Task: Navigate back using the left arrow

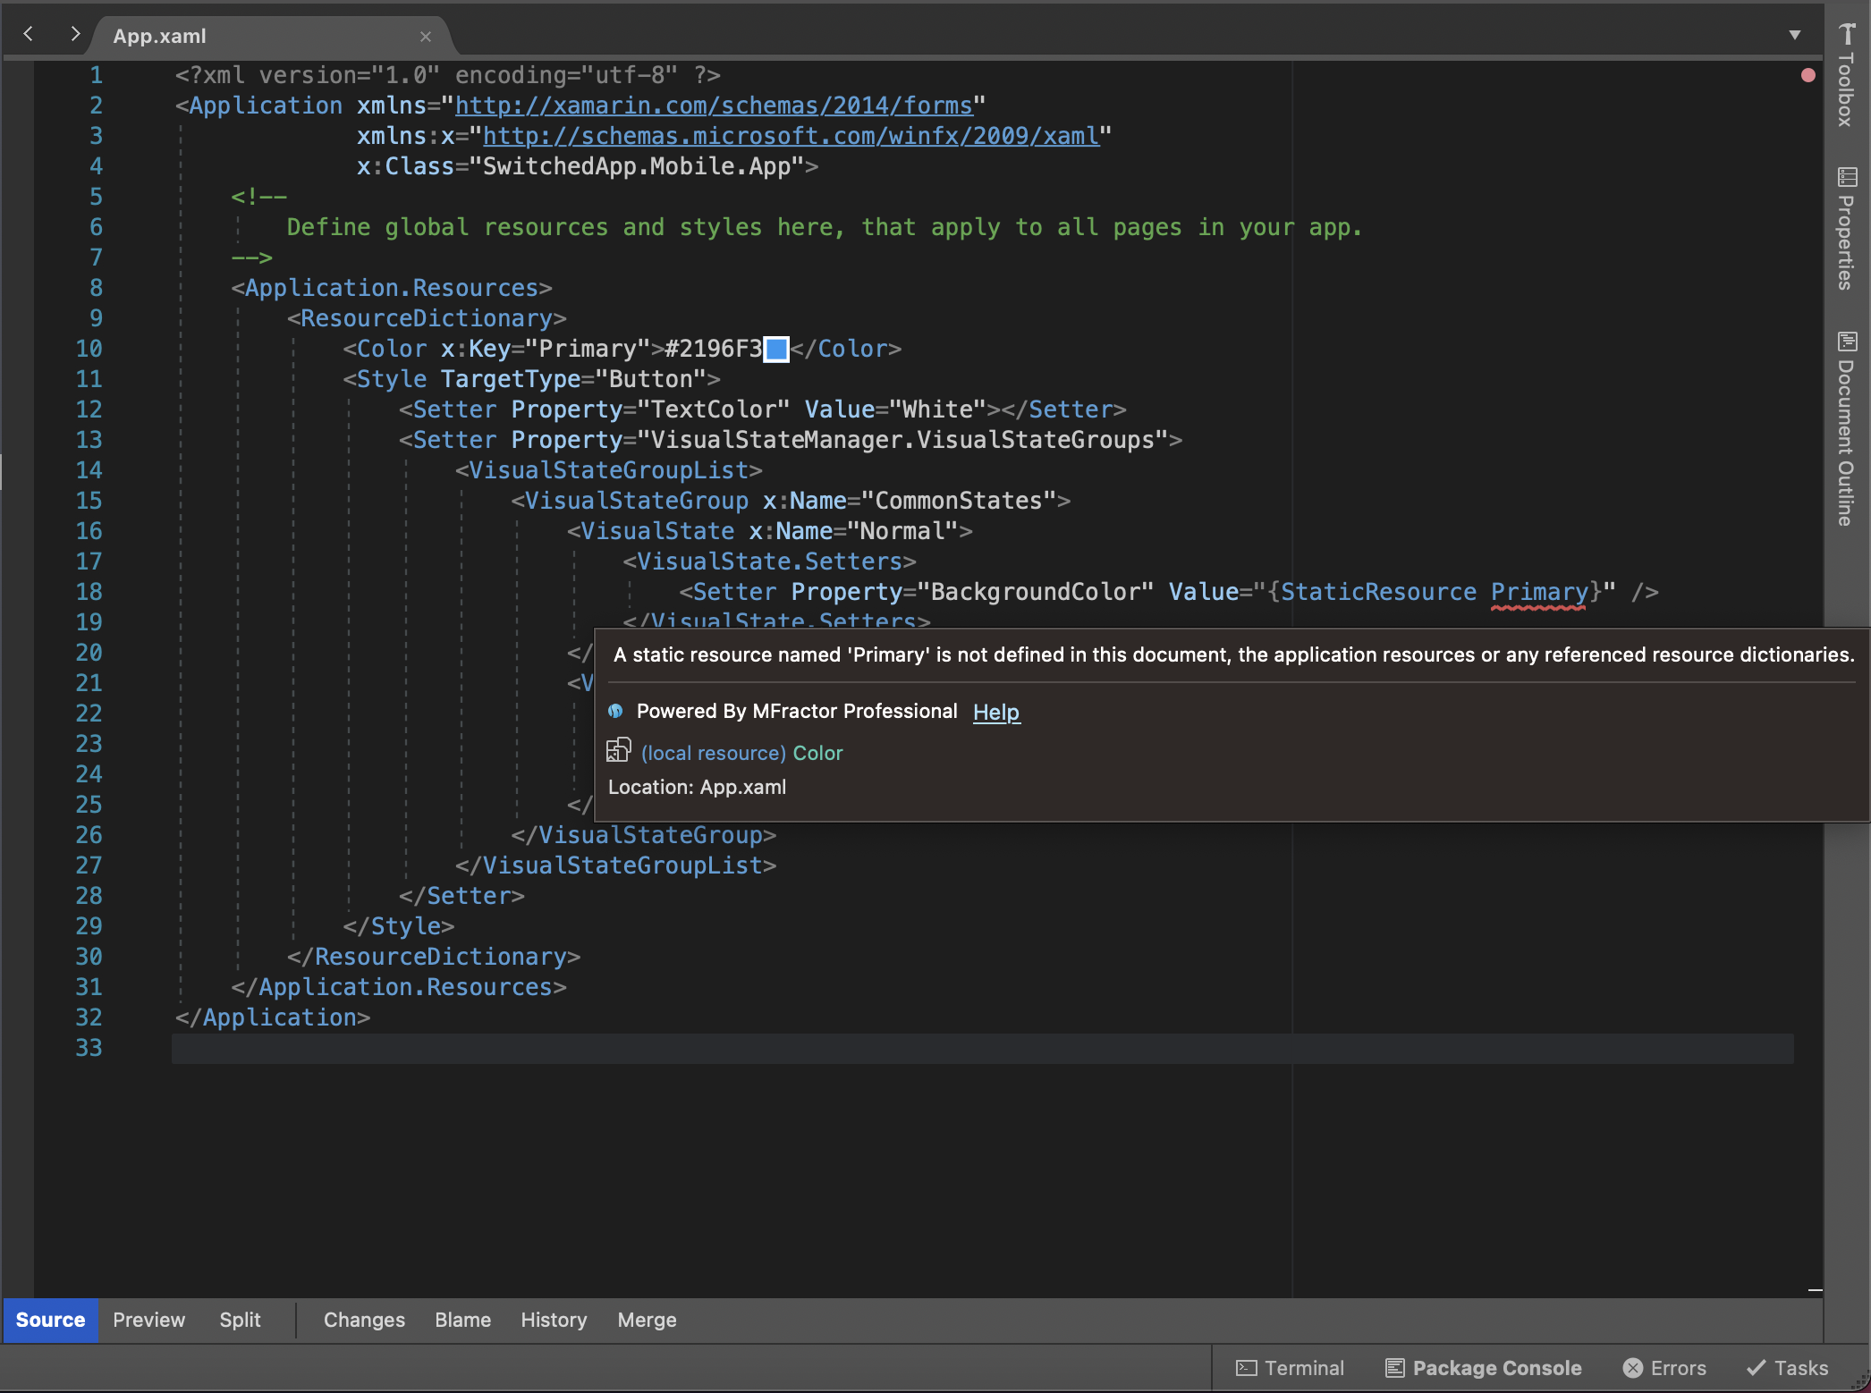Action: pyautogui.click(x=29, y=34)
